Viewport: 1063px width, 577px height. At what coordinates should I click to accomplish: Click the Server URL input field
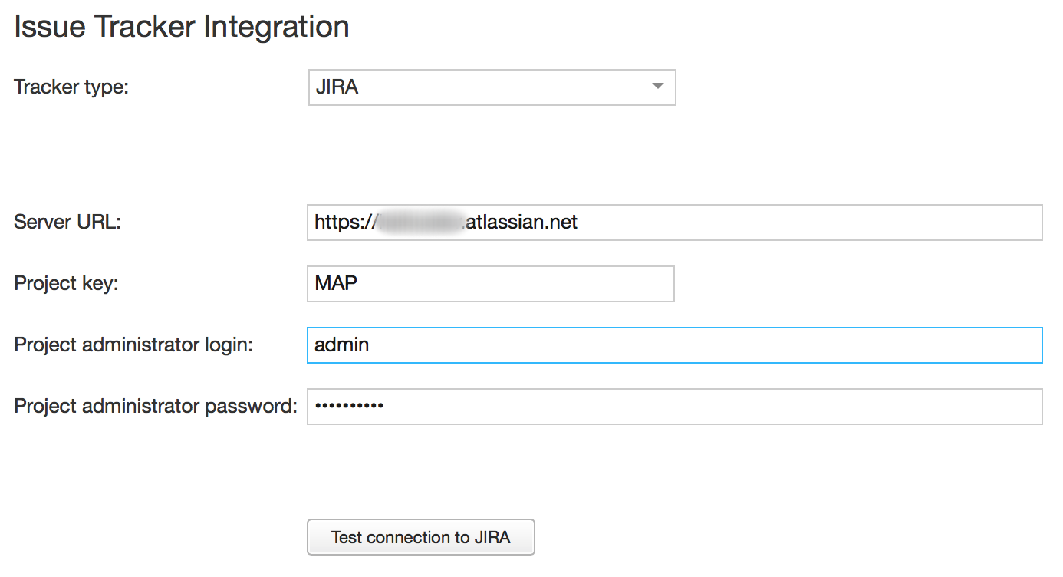point(674,223)
